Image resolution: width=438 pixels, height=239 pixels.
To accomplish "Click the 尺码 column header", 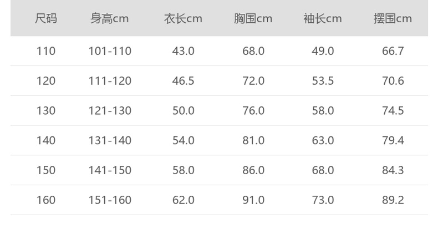I will coord(46,19).
